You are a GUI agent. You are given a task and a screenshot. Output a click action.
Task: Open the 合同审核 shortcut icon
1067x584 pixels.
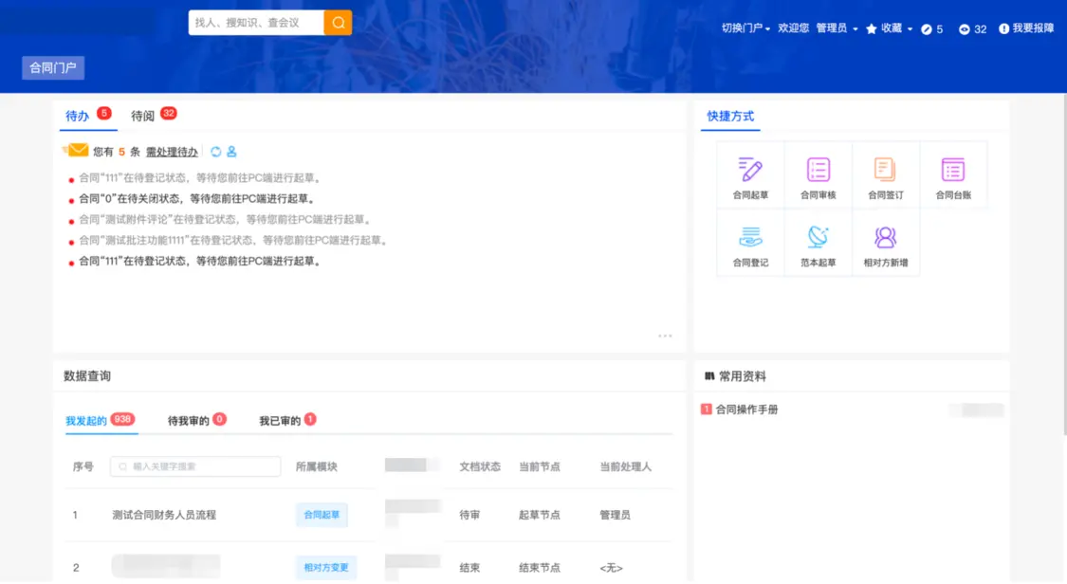pos(818,170)
